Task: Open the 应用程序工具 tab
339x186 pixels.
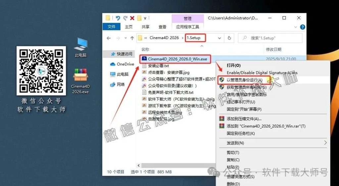Action: [x=187, y=27]
